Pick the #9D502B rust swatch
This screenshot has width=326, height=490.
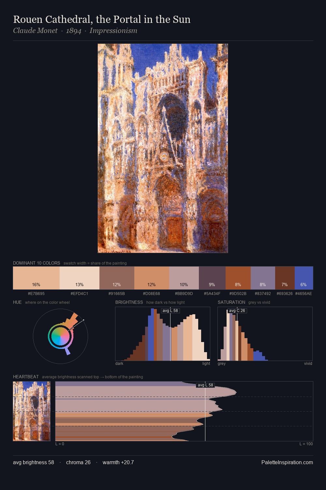[238, 278]
